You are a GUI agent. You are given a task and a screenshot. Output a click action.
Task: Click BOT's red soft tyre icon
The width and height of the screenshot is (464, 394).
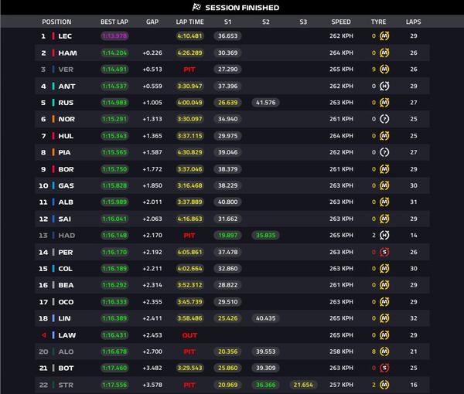pyautogui.click(x=384, y=368)
